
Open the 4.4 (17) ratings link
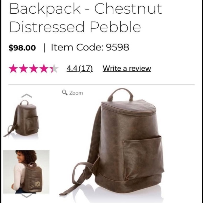coord(80,68)
